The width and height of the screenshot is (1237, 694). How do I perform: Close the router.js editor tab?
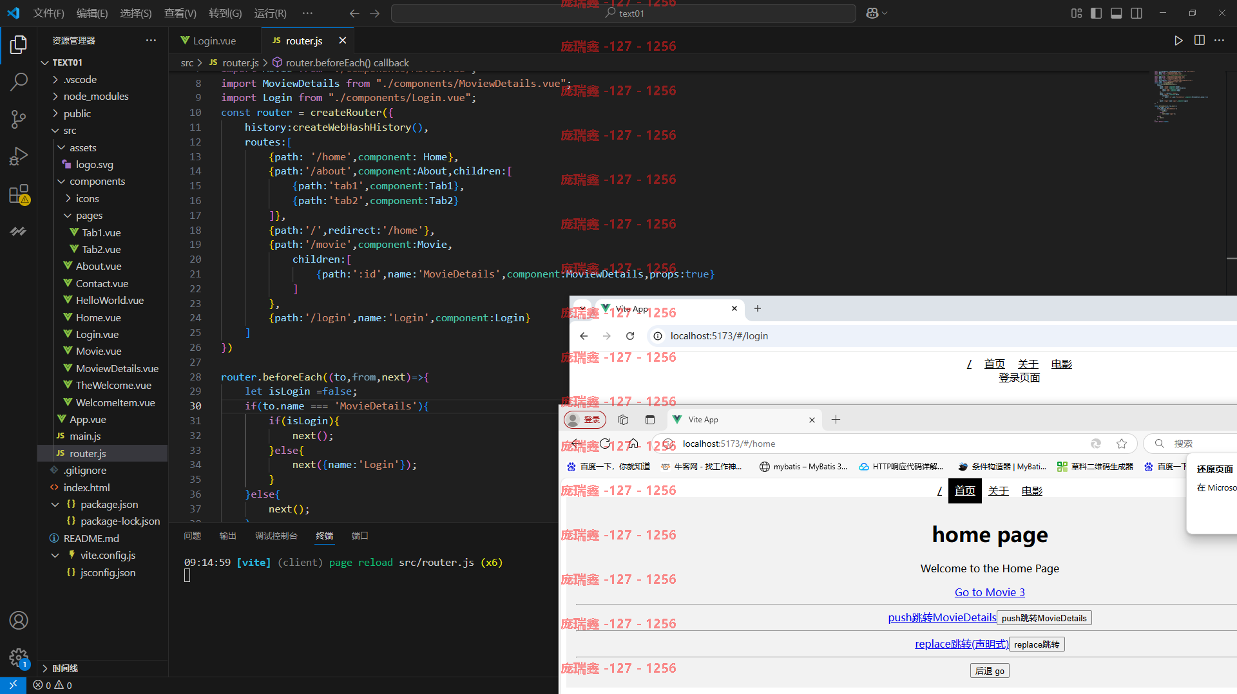343,41
